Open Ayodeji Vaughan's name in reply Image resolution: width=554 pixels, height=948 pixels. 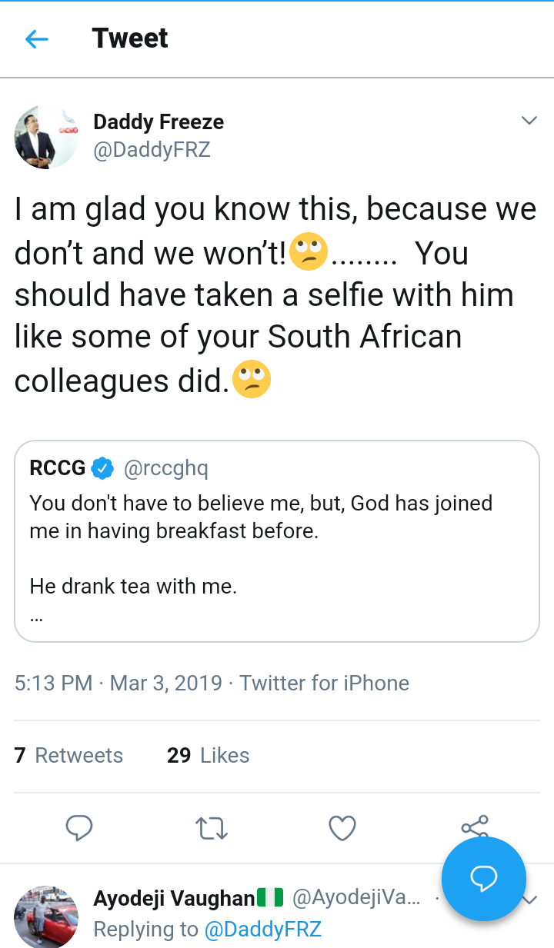point(174,898)
